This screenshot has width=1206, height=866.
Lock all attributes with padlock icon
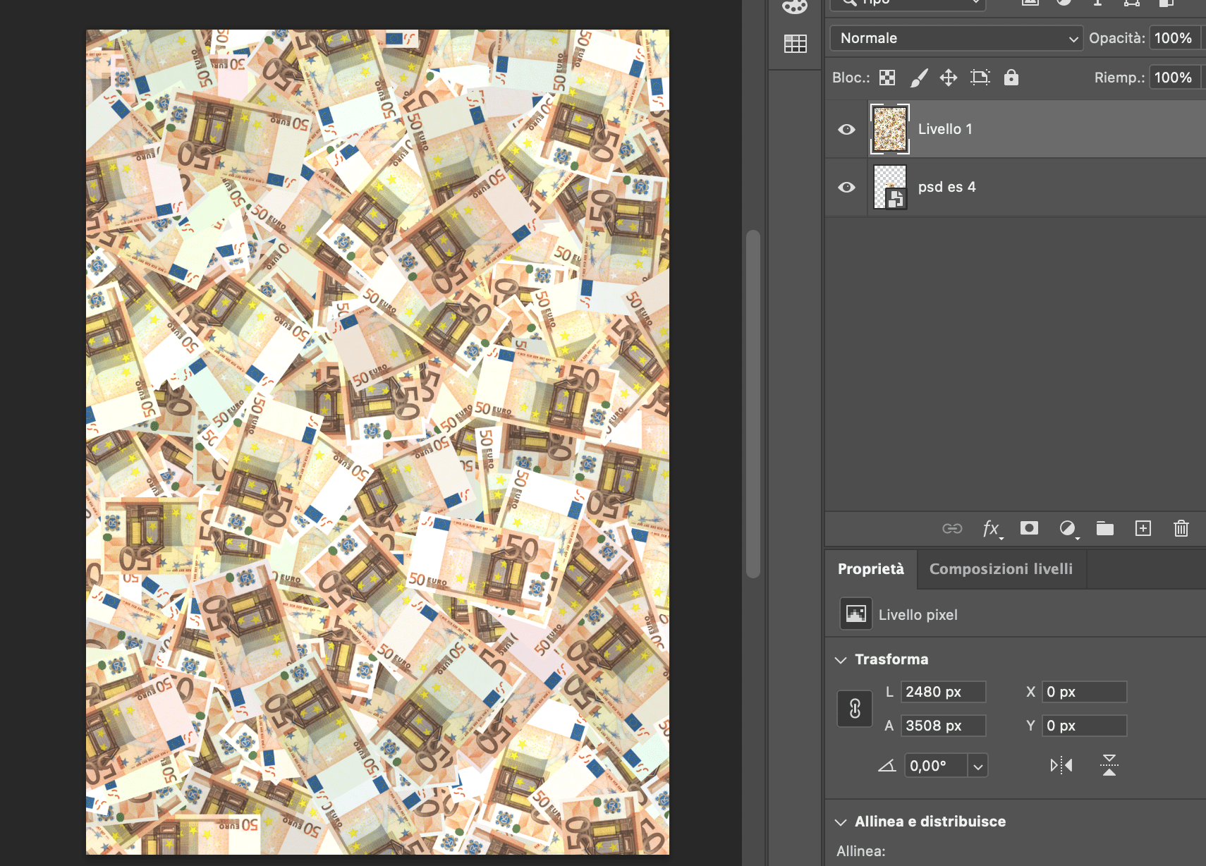[x=1011, y=78]
